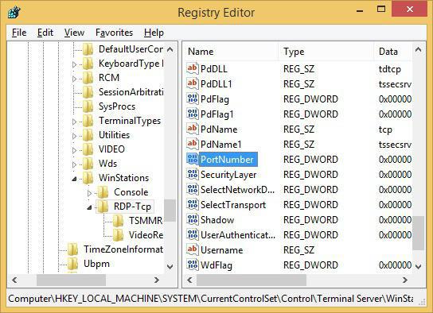Click tree pane scroll up arrow
433x313 pixels.
click(170, 49)
